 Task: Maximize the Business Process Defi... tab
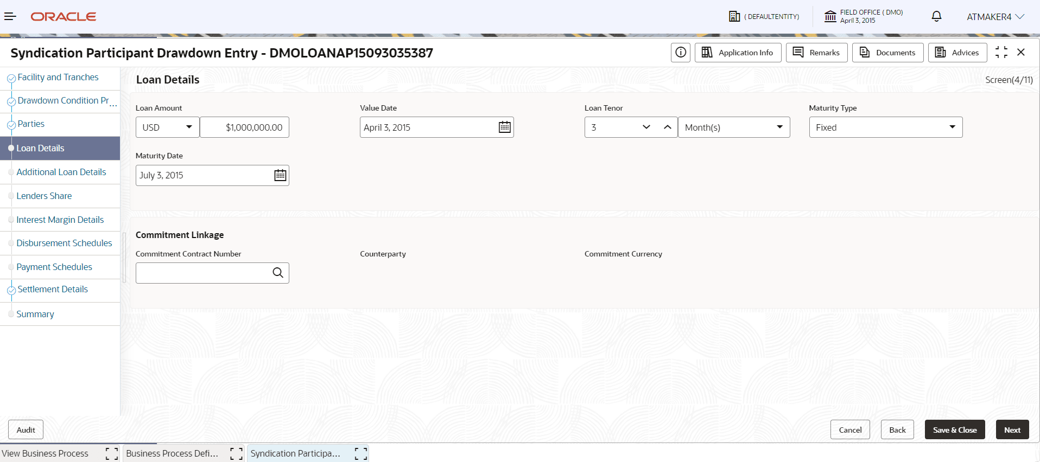tap(237, 453)
